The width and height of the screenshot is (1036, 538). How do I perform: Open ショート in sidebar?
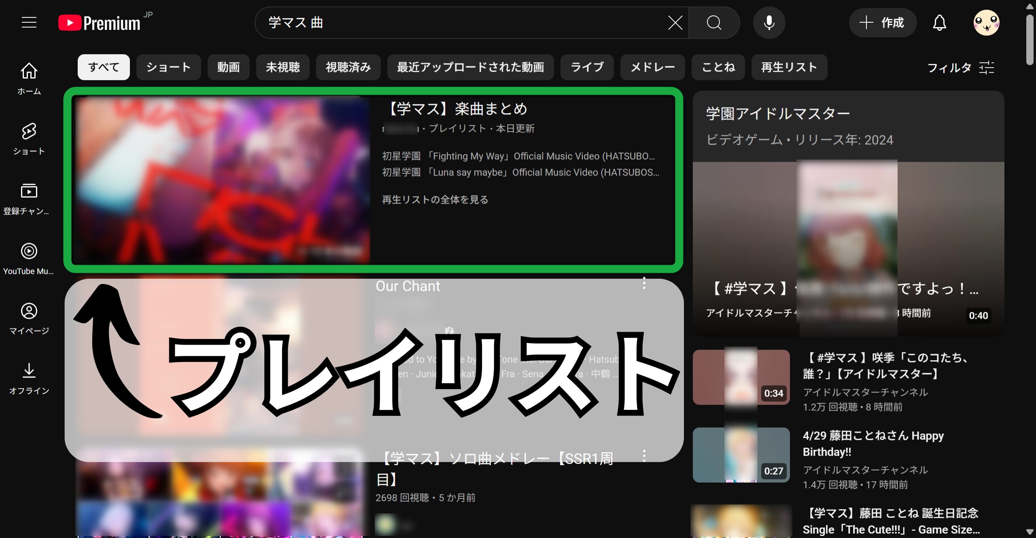click(x=29, y=139)
